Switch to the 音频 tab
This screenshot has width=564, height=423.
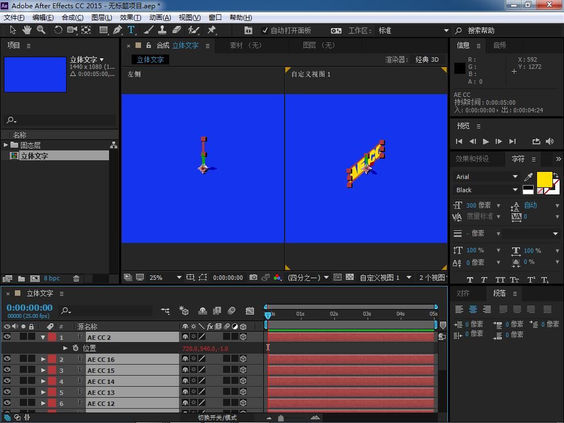[500, 45]
